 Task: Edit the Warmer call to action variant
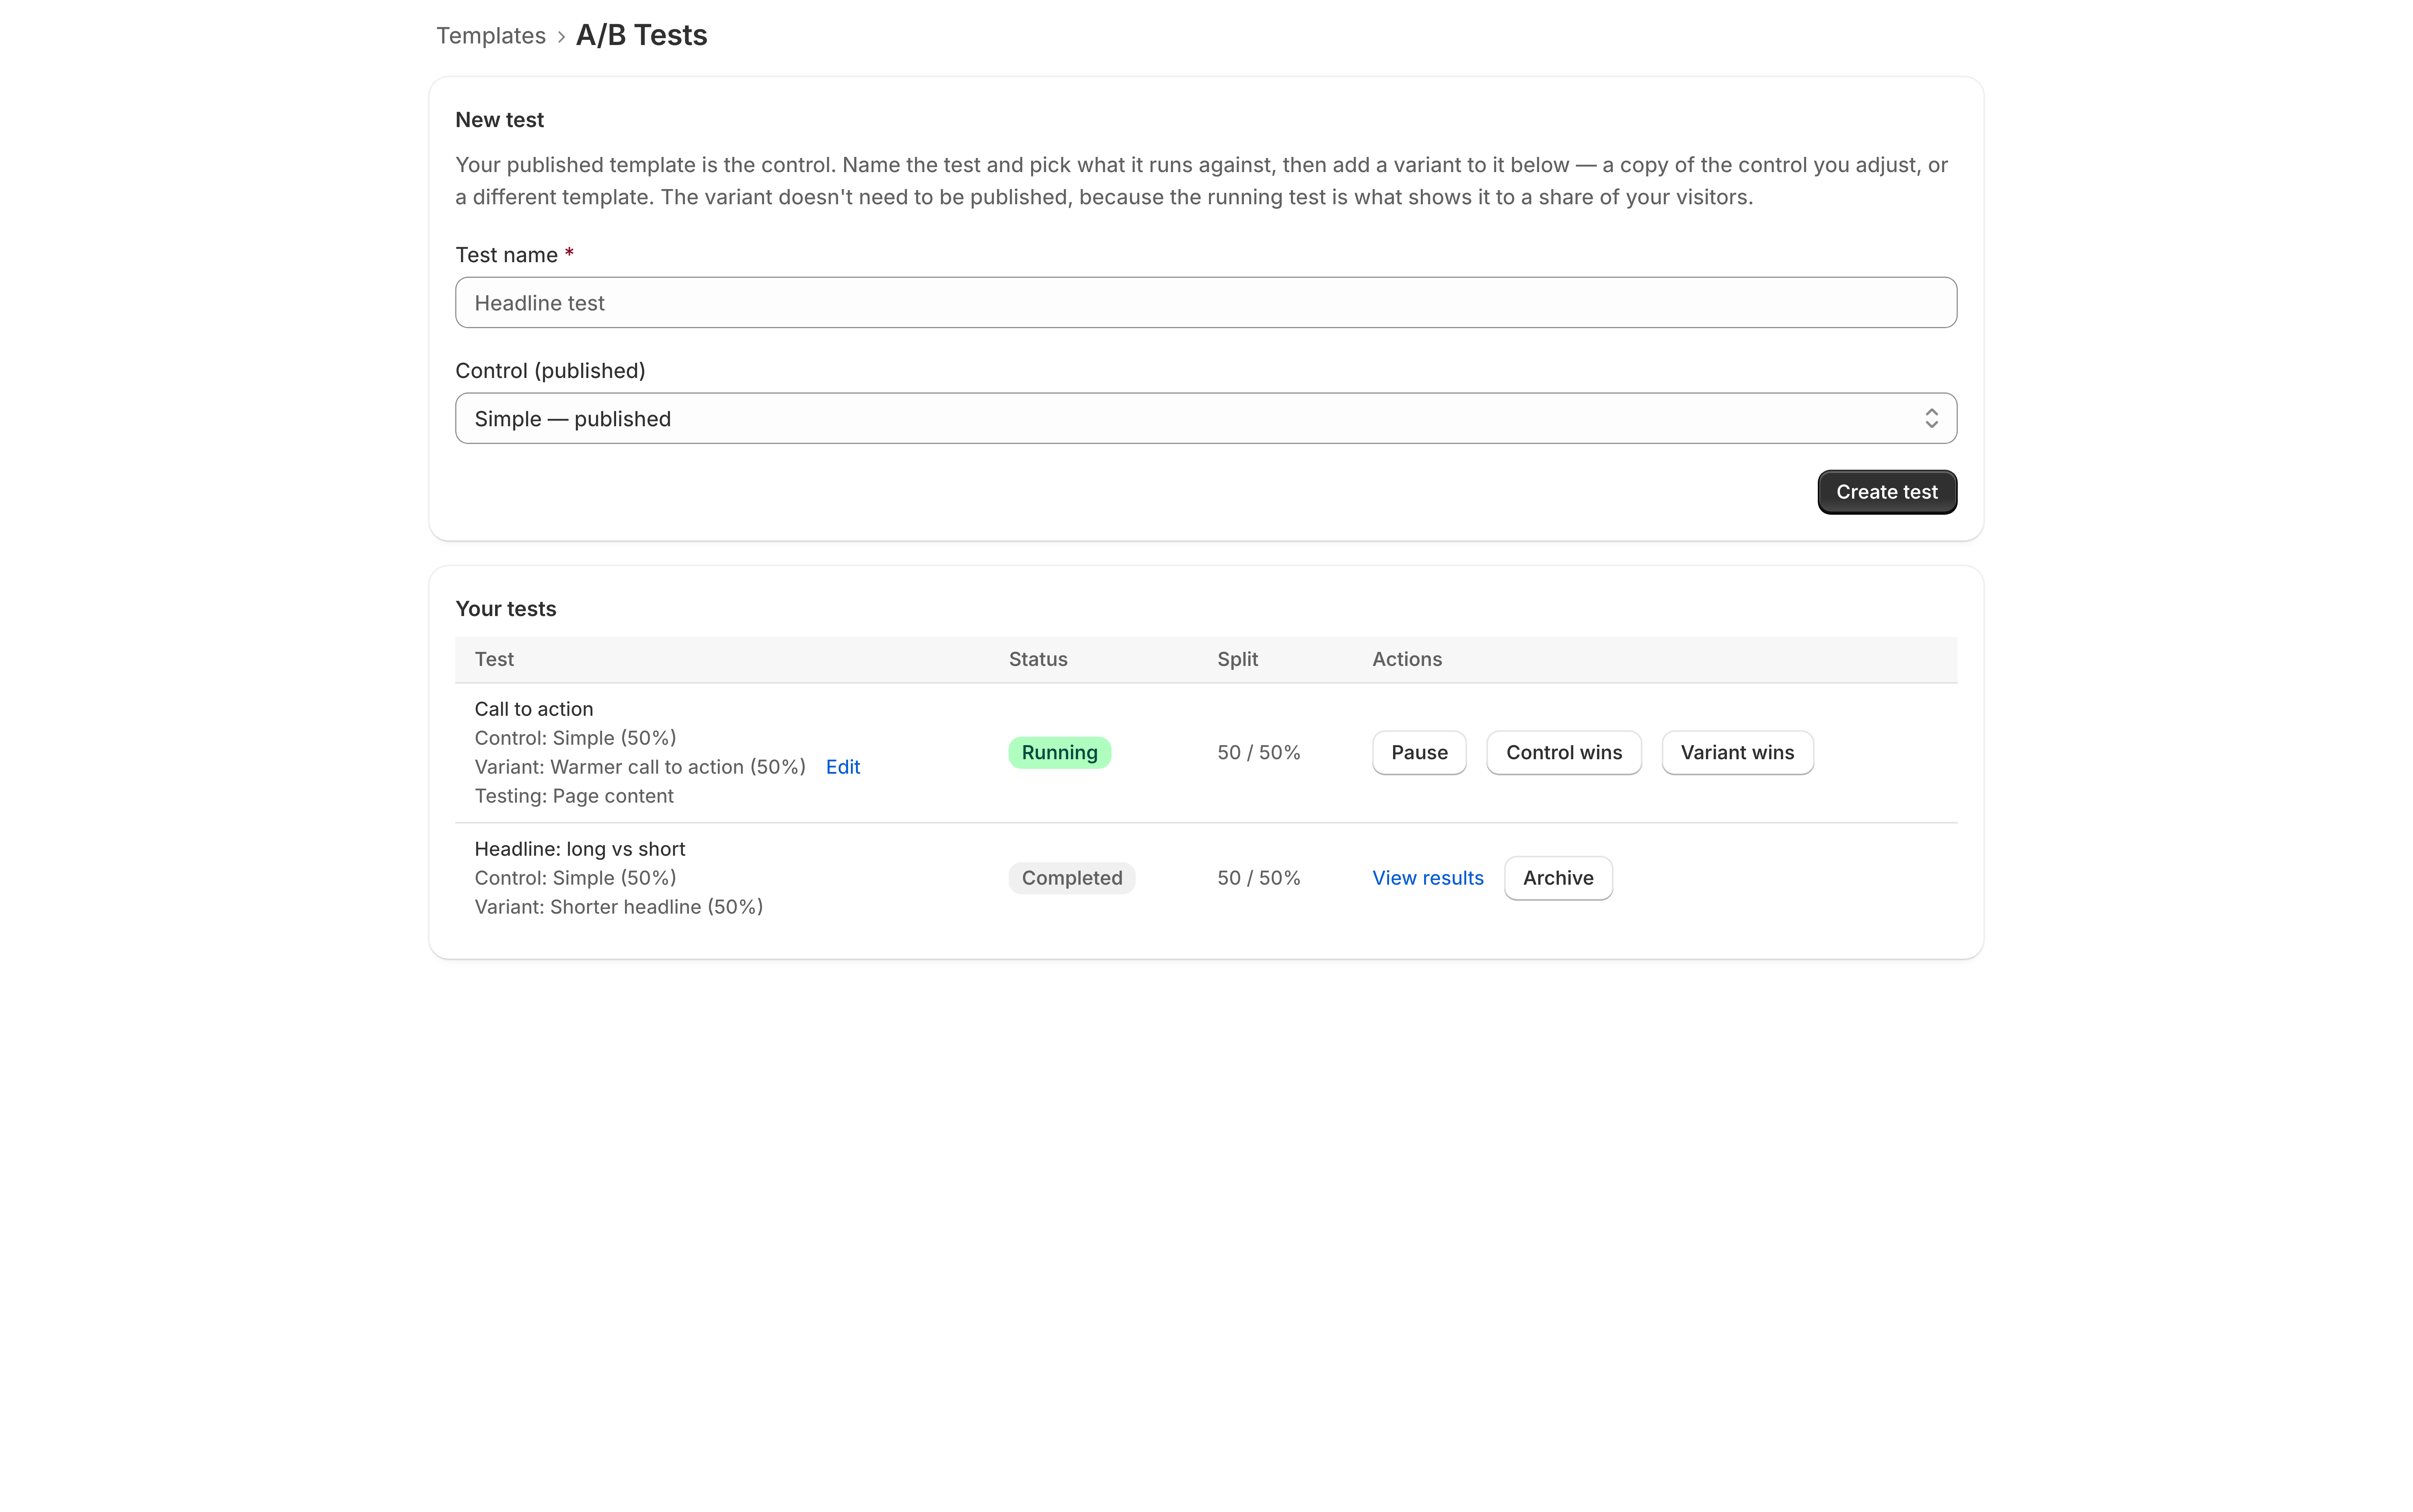pos(842,767)
